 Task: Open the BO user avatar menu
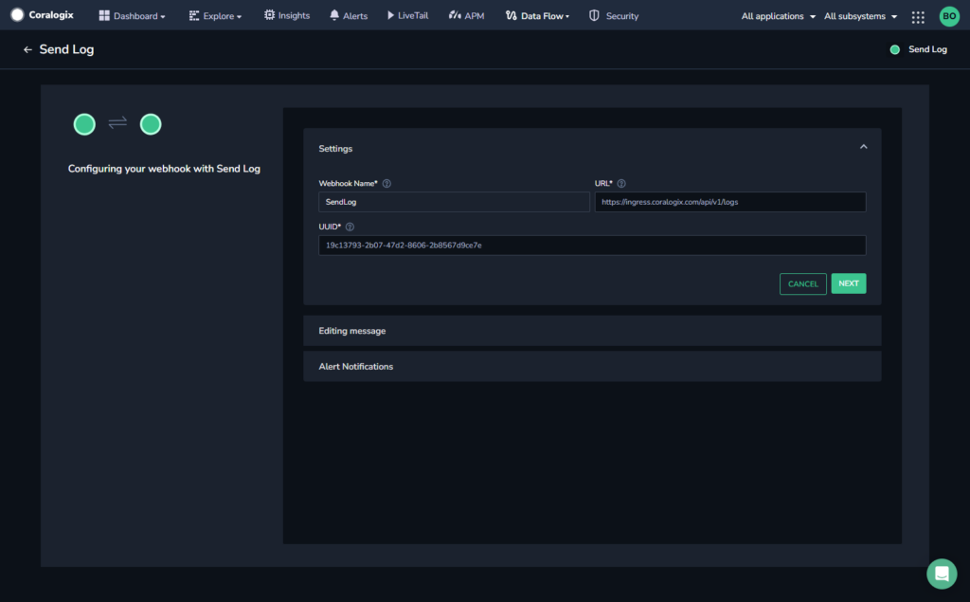pos(949,16)
